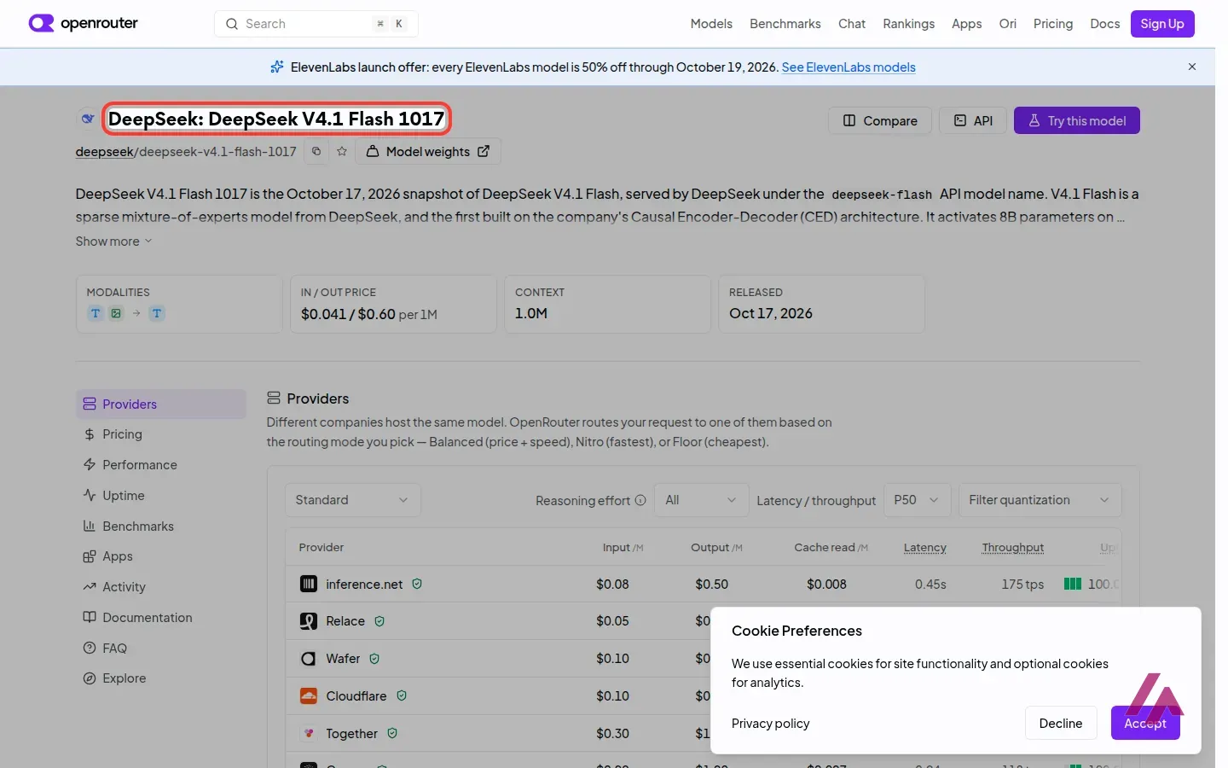Click the Providers section heading icon
The height and width of the screenshot is (768, 1228).
pyautogui.click(x=274, y=398)
